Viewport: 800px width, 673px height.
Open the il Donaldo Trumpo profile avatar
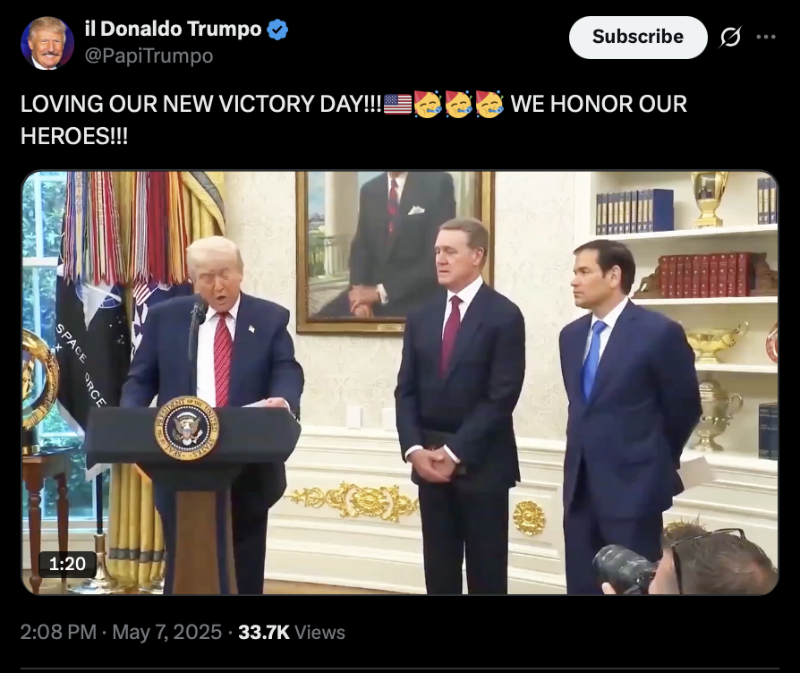coord(47,43)
